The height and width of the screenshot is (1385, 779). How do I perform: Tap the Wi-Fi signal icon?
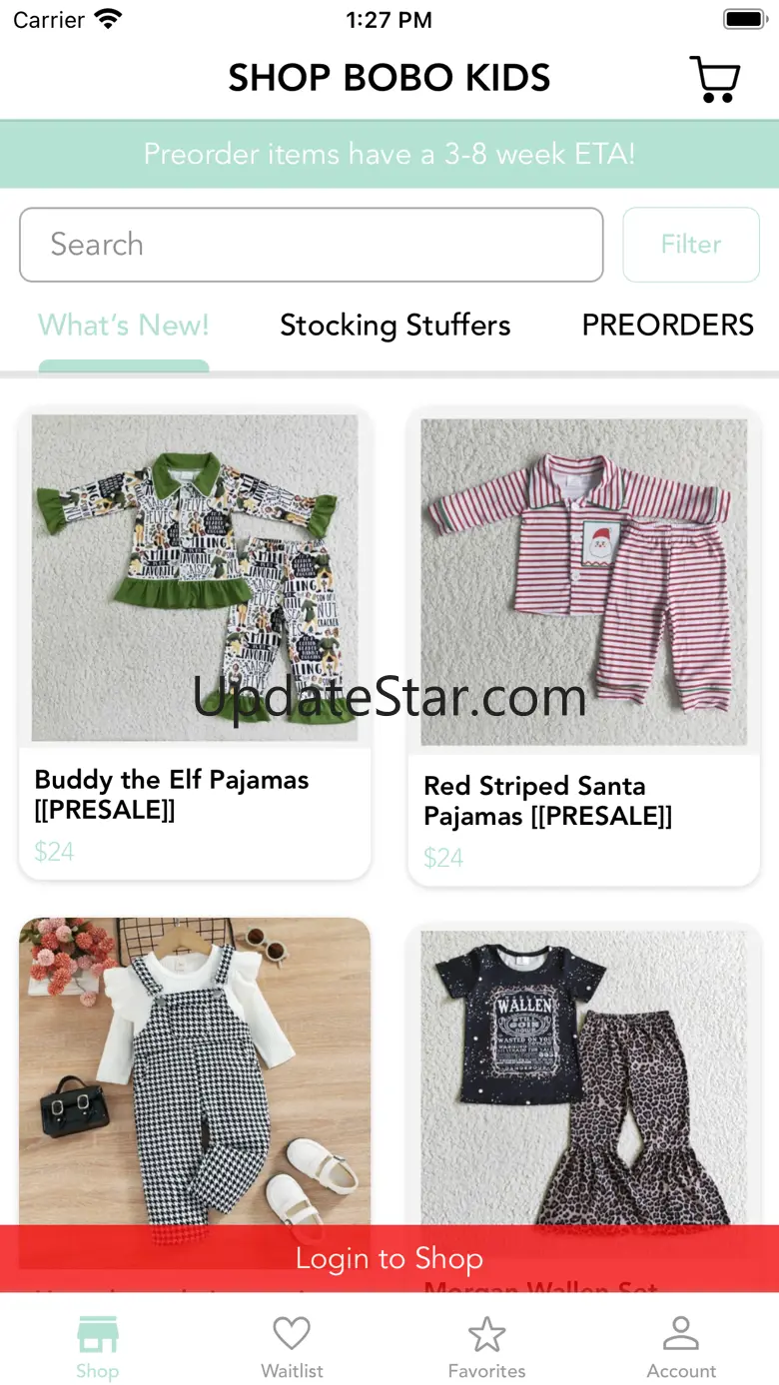[x=108, y=19]
